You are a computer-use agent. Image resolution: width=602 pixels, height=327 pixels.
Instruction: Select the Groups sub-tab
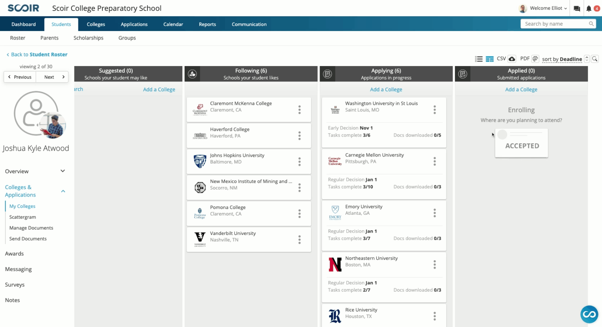click(127, 38)
